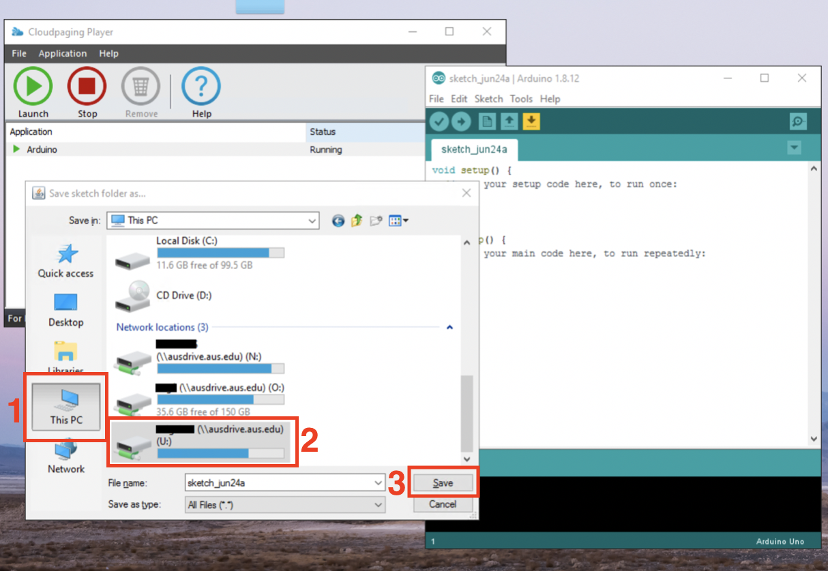Open Help menu in Cloudpaging Player menu bar
The width and height of the screenshot is (828, 571).
coord(108,54)
